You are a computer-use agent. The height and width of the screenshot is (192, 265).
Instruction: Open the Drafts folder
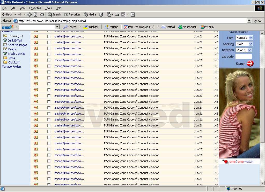pos(10,49)
